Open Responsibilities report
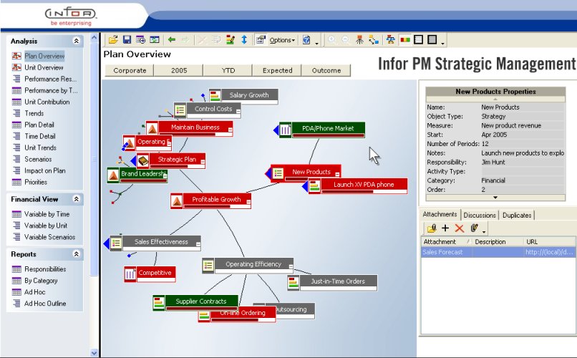The width and height of the screenshot is (577, 358). click(x=45, y=269)
